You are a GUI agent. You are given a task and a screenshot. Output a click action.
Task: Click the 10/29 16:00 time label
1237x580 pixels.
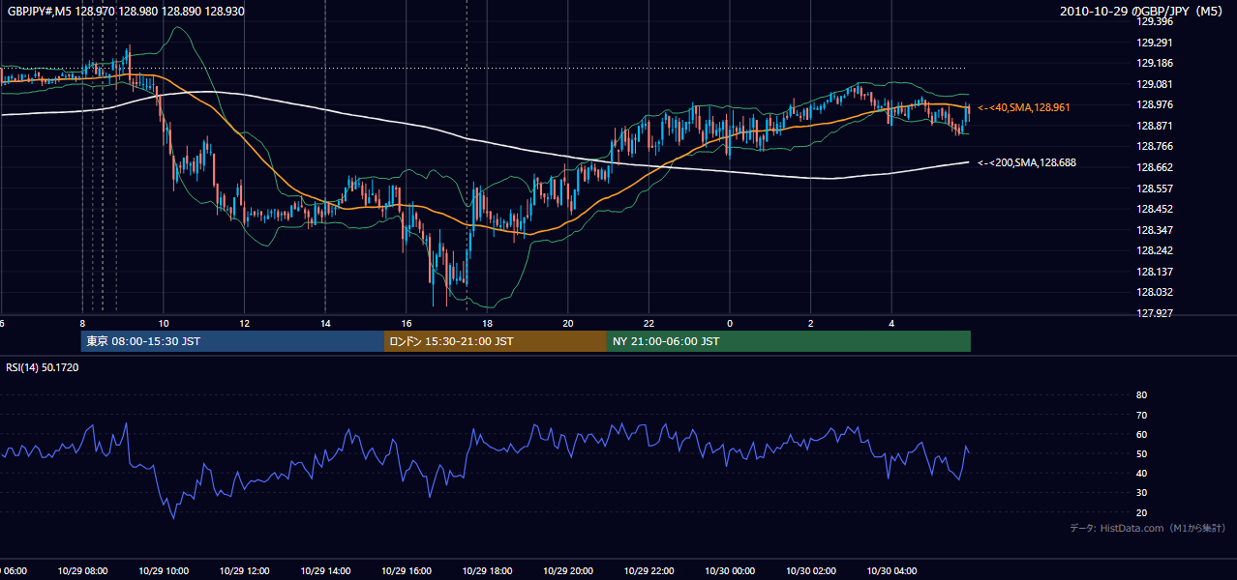point(407,571)
